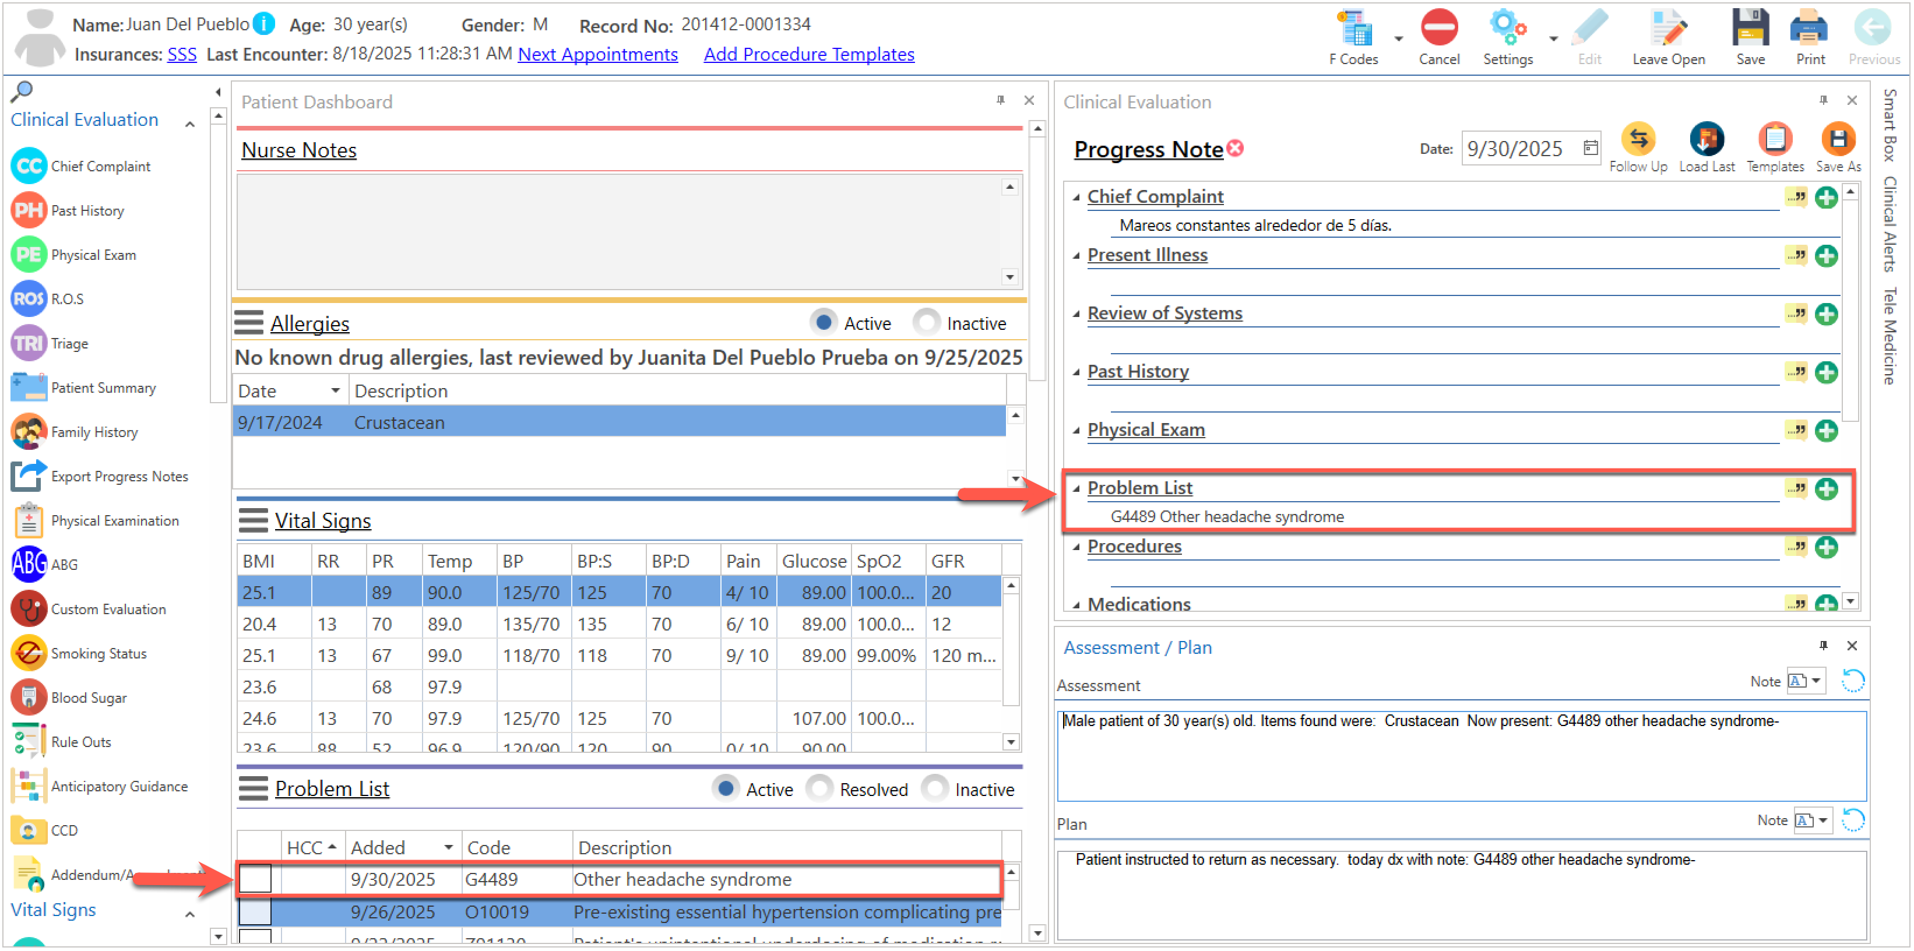Select Inactive radio button for Allergies
Image resolution: width=1914 pixels, height=951 pixels.
click(927, 322)
